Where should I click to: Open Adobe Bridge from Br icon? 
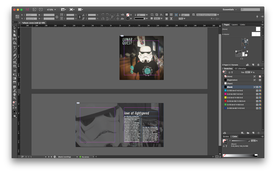[x=34, y=9]
